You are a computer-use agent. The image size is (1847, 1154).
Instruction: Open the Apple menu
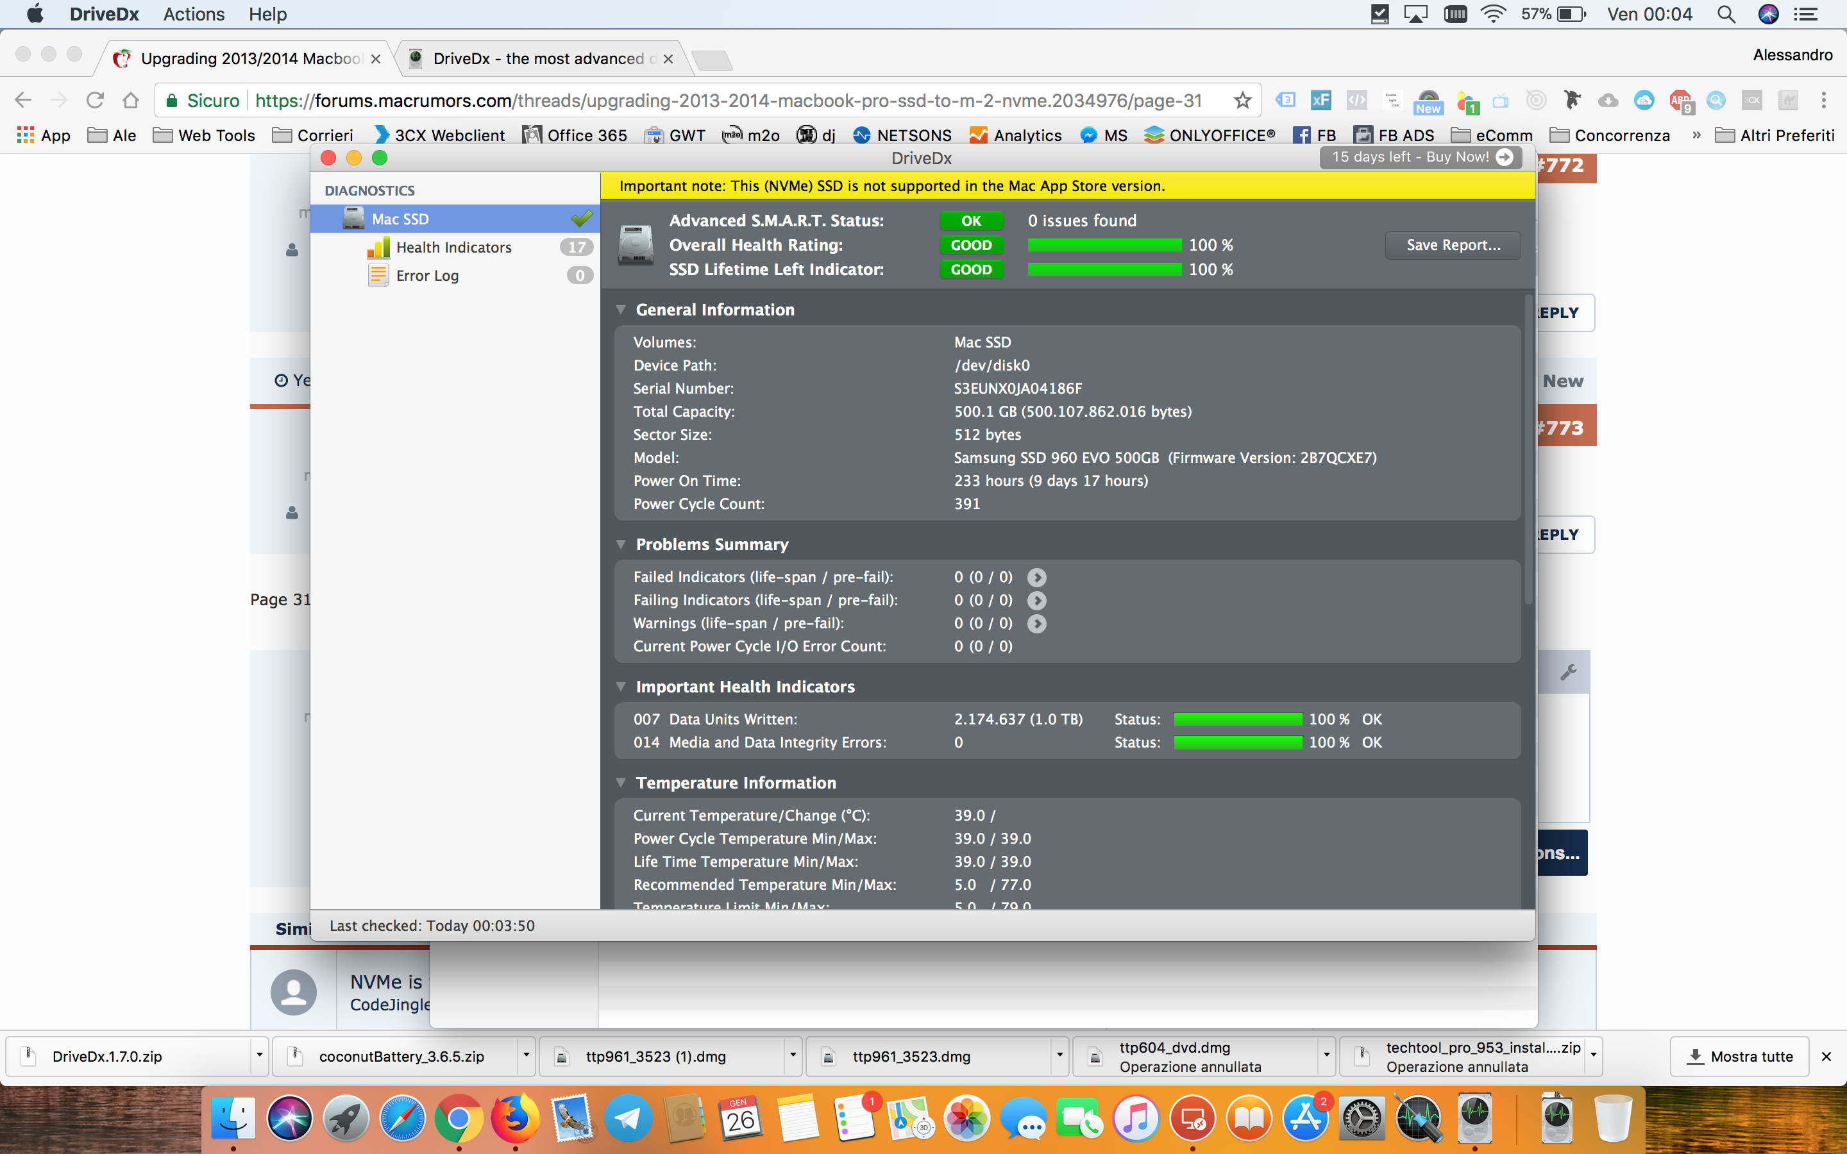pyautogui.click(x=35, y=13)
